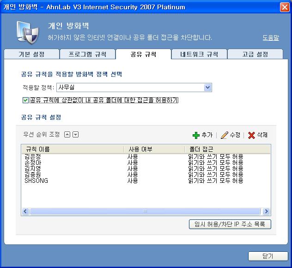The height and width of the screenshot is (268, 292).
Task: Click the shield and monitor firewall icon
Action: (28, 32)
